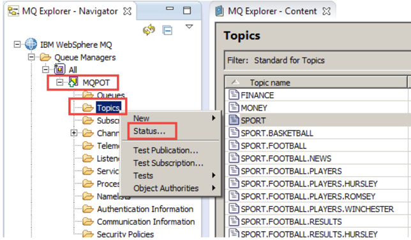
Task: Collapse the IBM WebSphere MQ tree node
Action: click(x=17, y=44)
